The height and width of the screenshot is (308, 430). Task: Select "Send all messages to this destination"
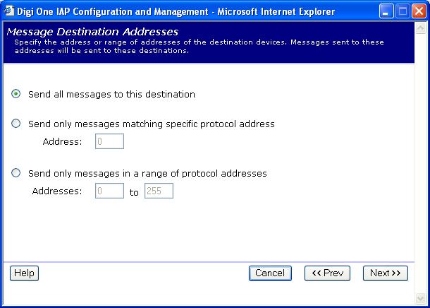coord(16,94)
